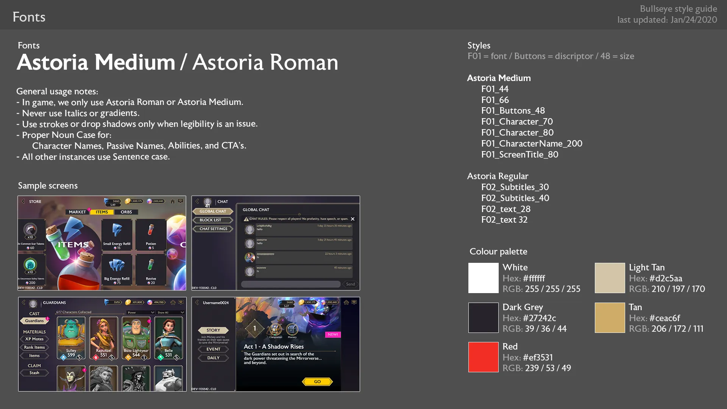Click the level 41 avatar on Chat screen

(x=207, y=202)
